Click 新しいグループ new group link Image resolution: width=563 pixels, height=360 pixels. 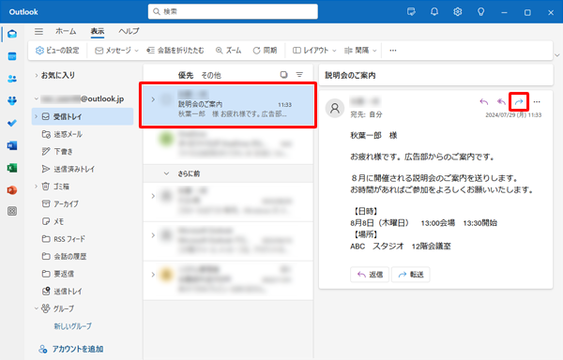pyautogui.click(x=73, y=326)
